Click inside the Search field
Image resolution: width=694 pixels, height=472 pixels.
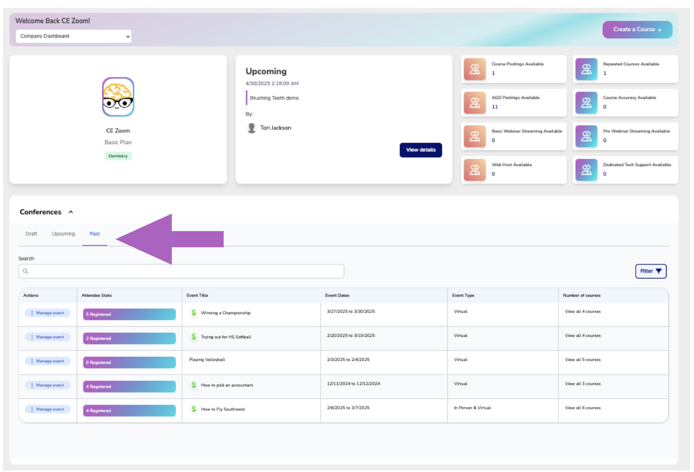coord(181,271)
